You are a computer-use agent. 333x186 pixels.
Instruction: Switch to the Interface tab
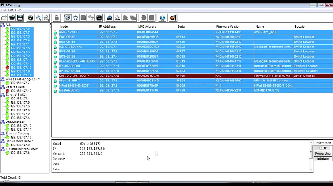tap(323, 159)
